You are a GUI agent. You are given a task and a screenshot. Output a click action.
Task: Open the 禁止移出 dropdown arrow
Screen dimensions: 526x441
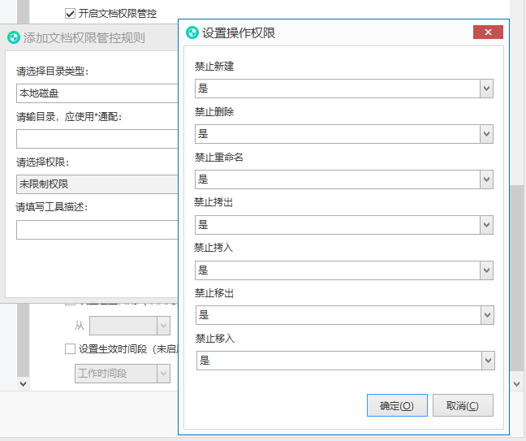487,315
